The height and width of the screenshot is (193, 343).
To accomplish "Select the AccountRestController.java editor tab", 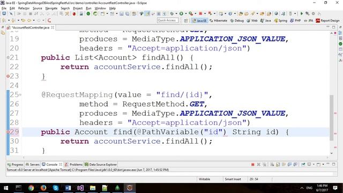I will [x=31, y=27].
